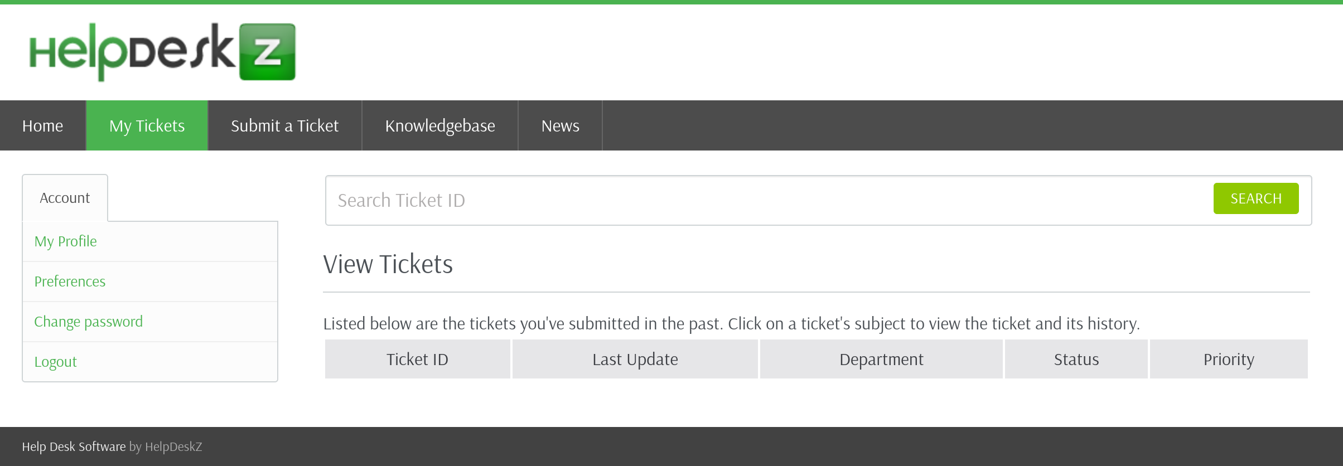Open the News menu item
This screenshot has height=466, width=1343.
tap(560, 126)
